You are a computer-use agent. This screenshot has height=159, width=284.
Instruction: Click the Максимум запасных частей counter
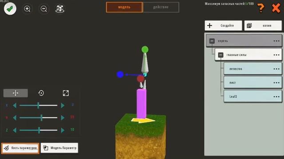click(229, 4)
